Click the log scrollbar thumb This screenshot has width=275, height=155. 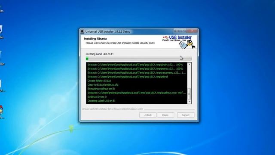click(x=189, y=94)
